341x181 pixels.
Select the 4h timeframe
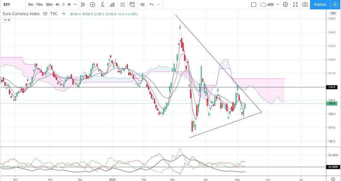click(57, 4)
